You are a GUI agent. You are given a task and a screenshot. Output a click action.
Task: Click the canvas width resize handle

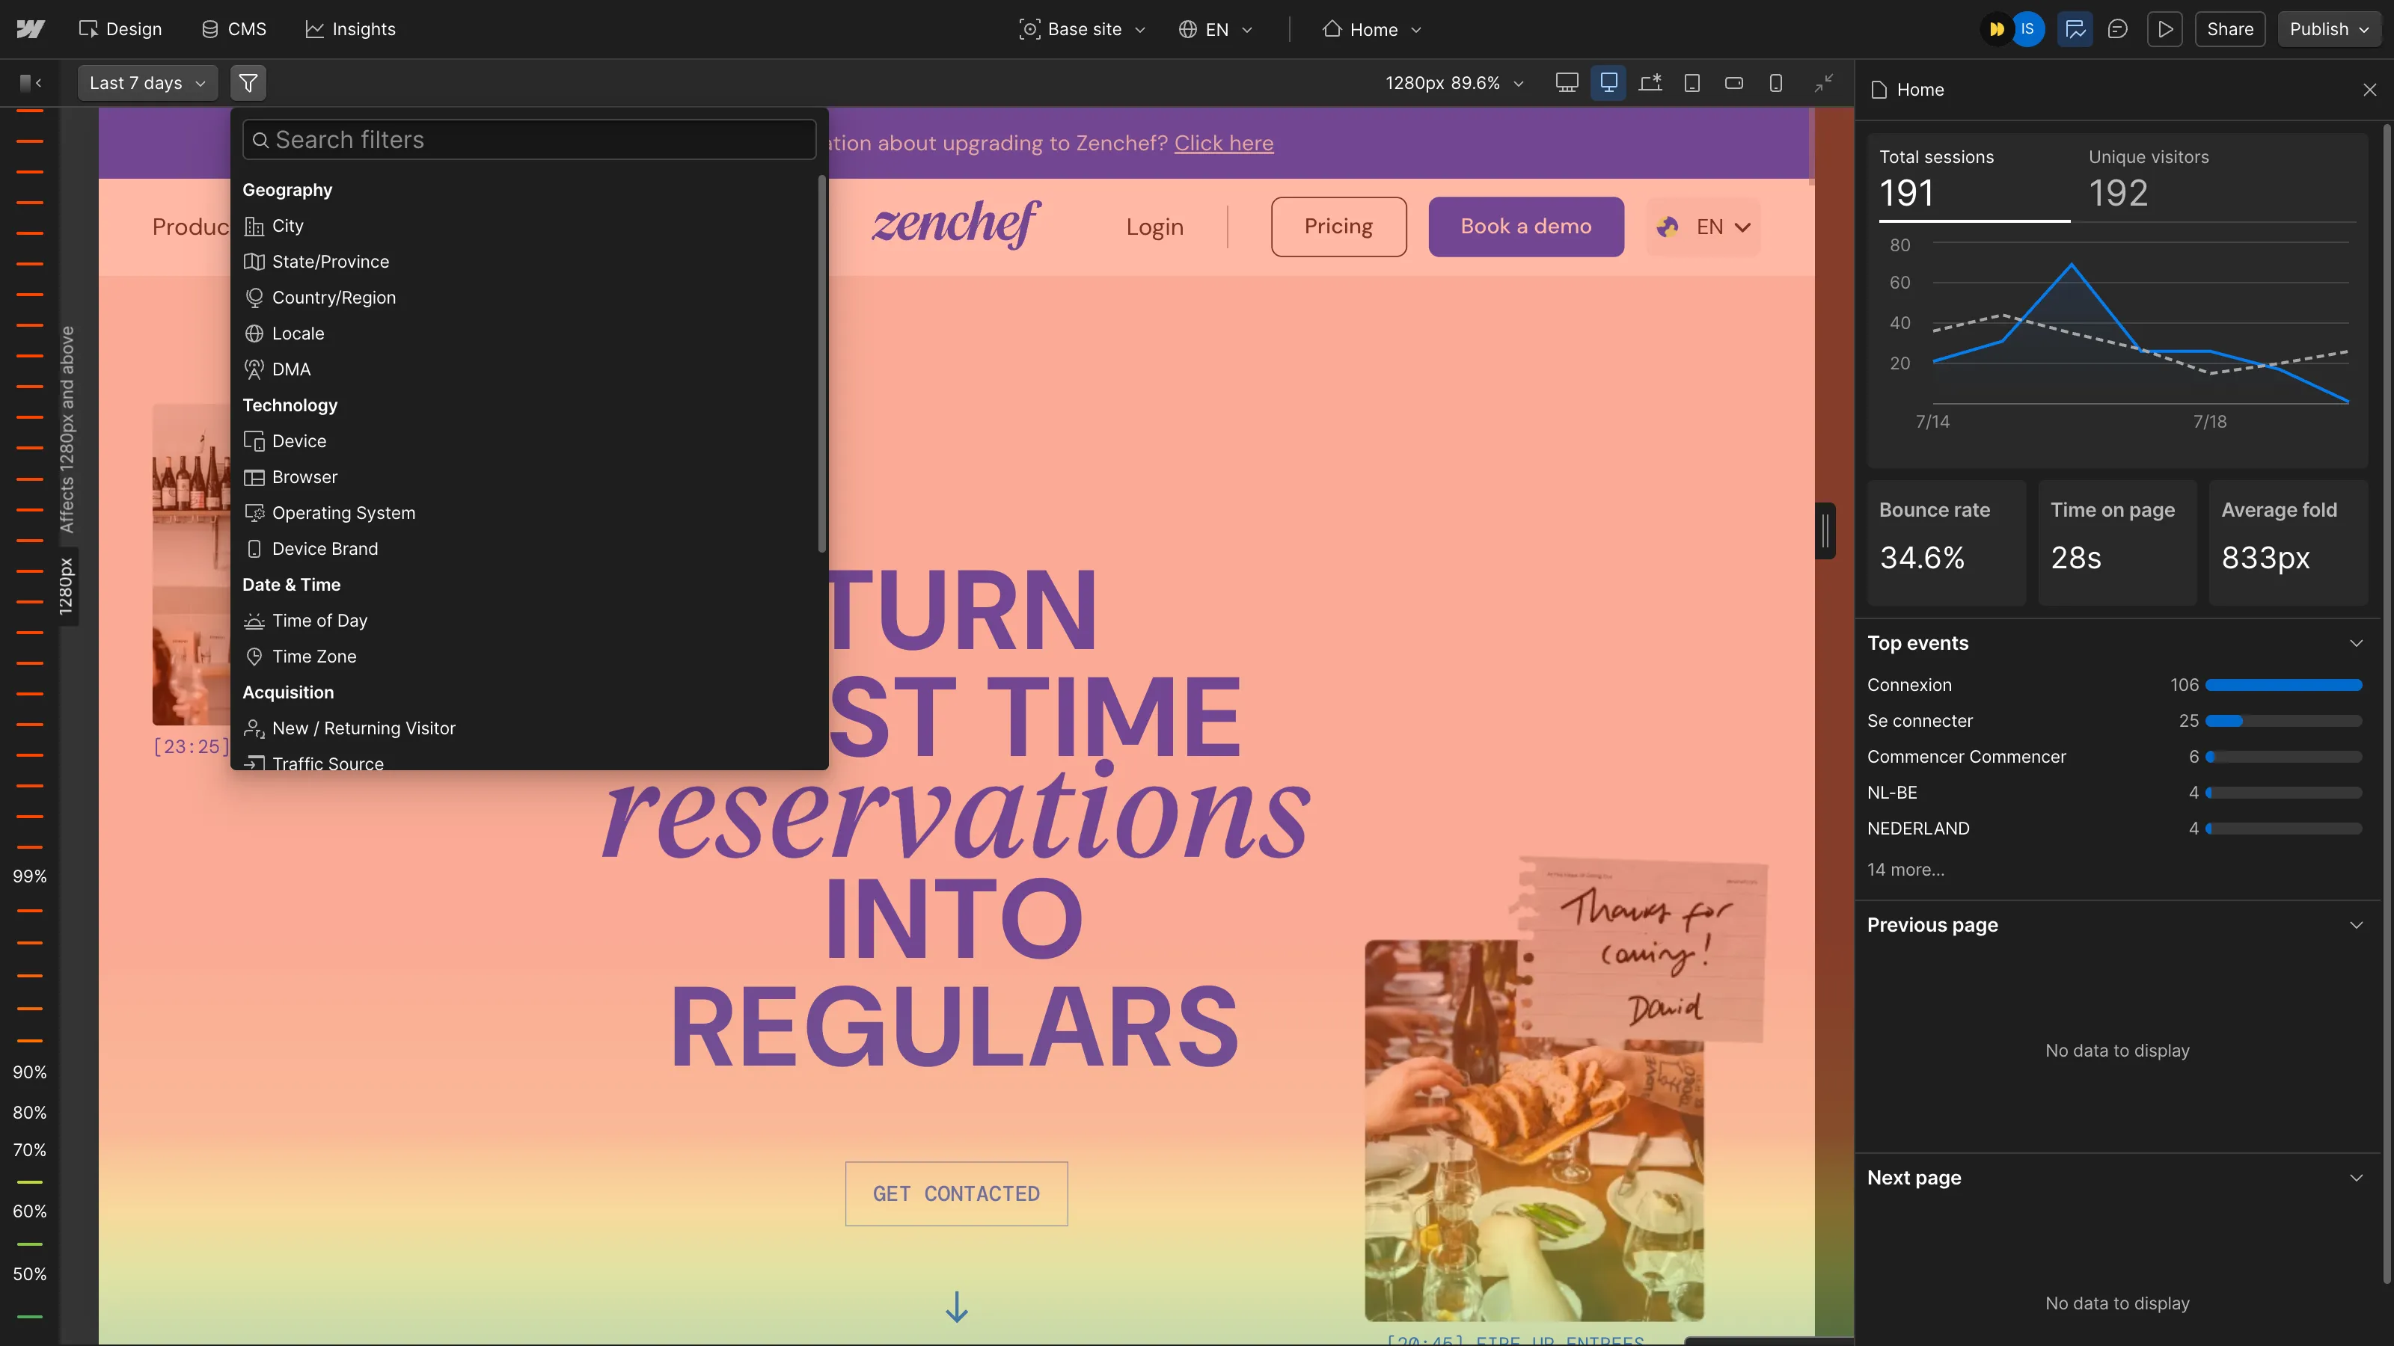click(x=1825, y=530)
